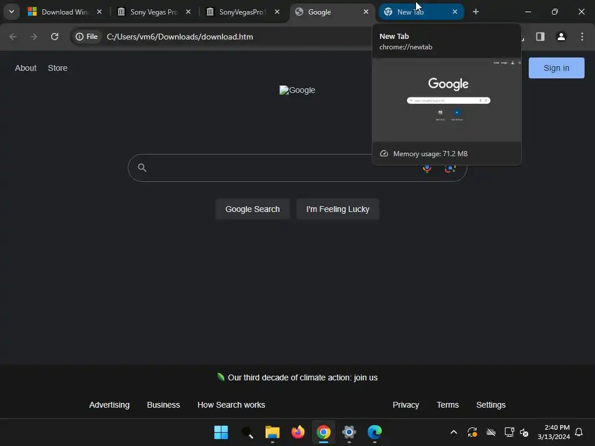Click Chrome icon in taskbar
This screenshot has width=595, height=446.
coord(324,432)
